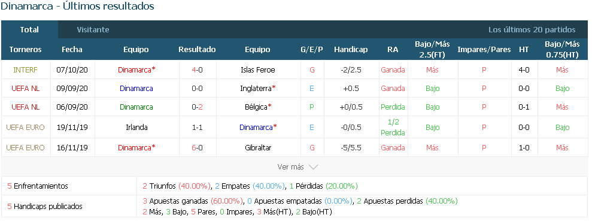Switch to the Visitante tab
The width and height of the screenshot is (592, 221).
click(93, 29)
